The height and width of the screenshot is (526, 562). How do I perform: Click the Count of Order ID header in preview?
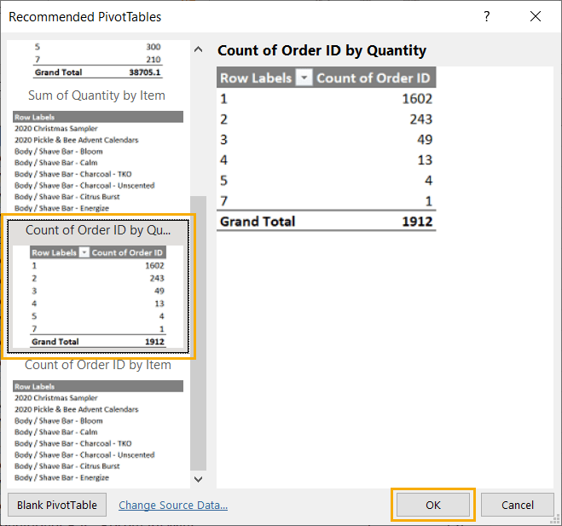pyautogui.click(x=374, y=78)
